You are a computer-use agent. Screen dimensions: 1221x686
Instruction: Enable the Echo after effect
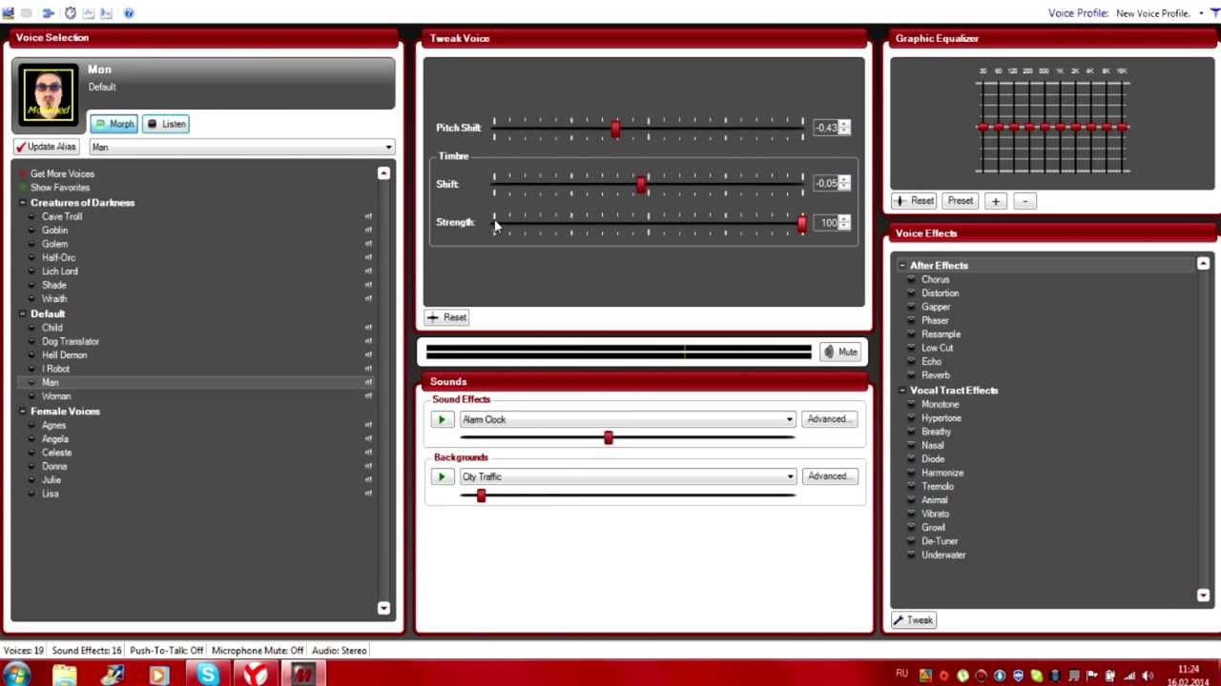pyautogui.click(x=912, y=362)
